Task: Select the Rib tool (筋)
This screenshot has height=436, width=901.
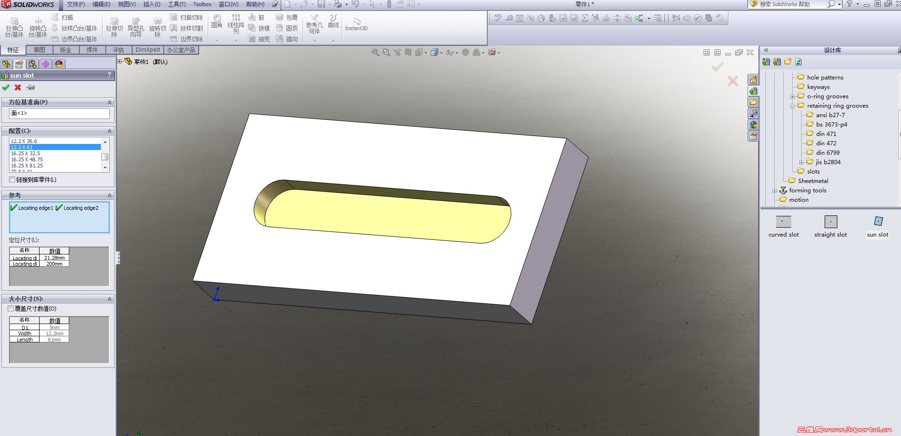Action: 256,17
